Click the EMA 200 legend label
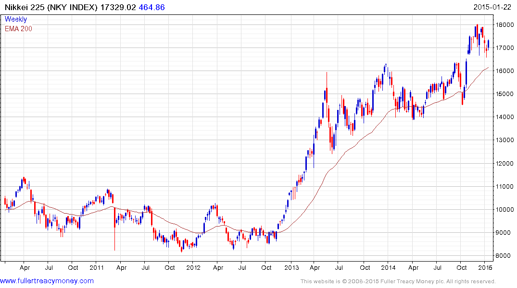 (18, 29)
